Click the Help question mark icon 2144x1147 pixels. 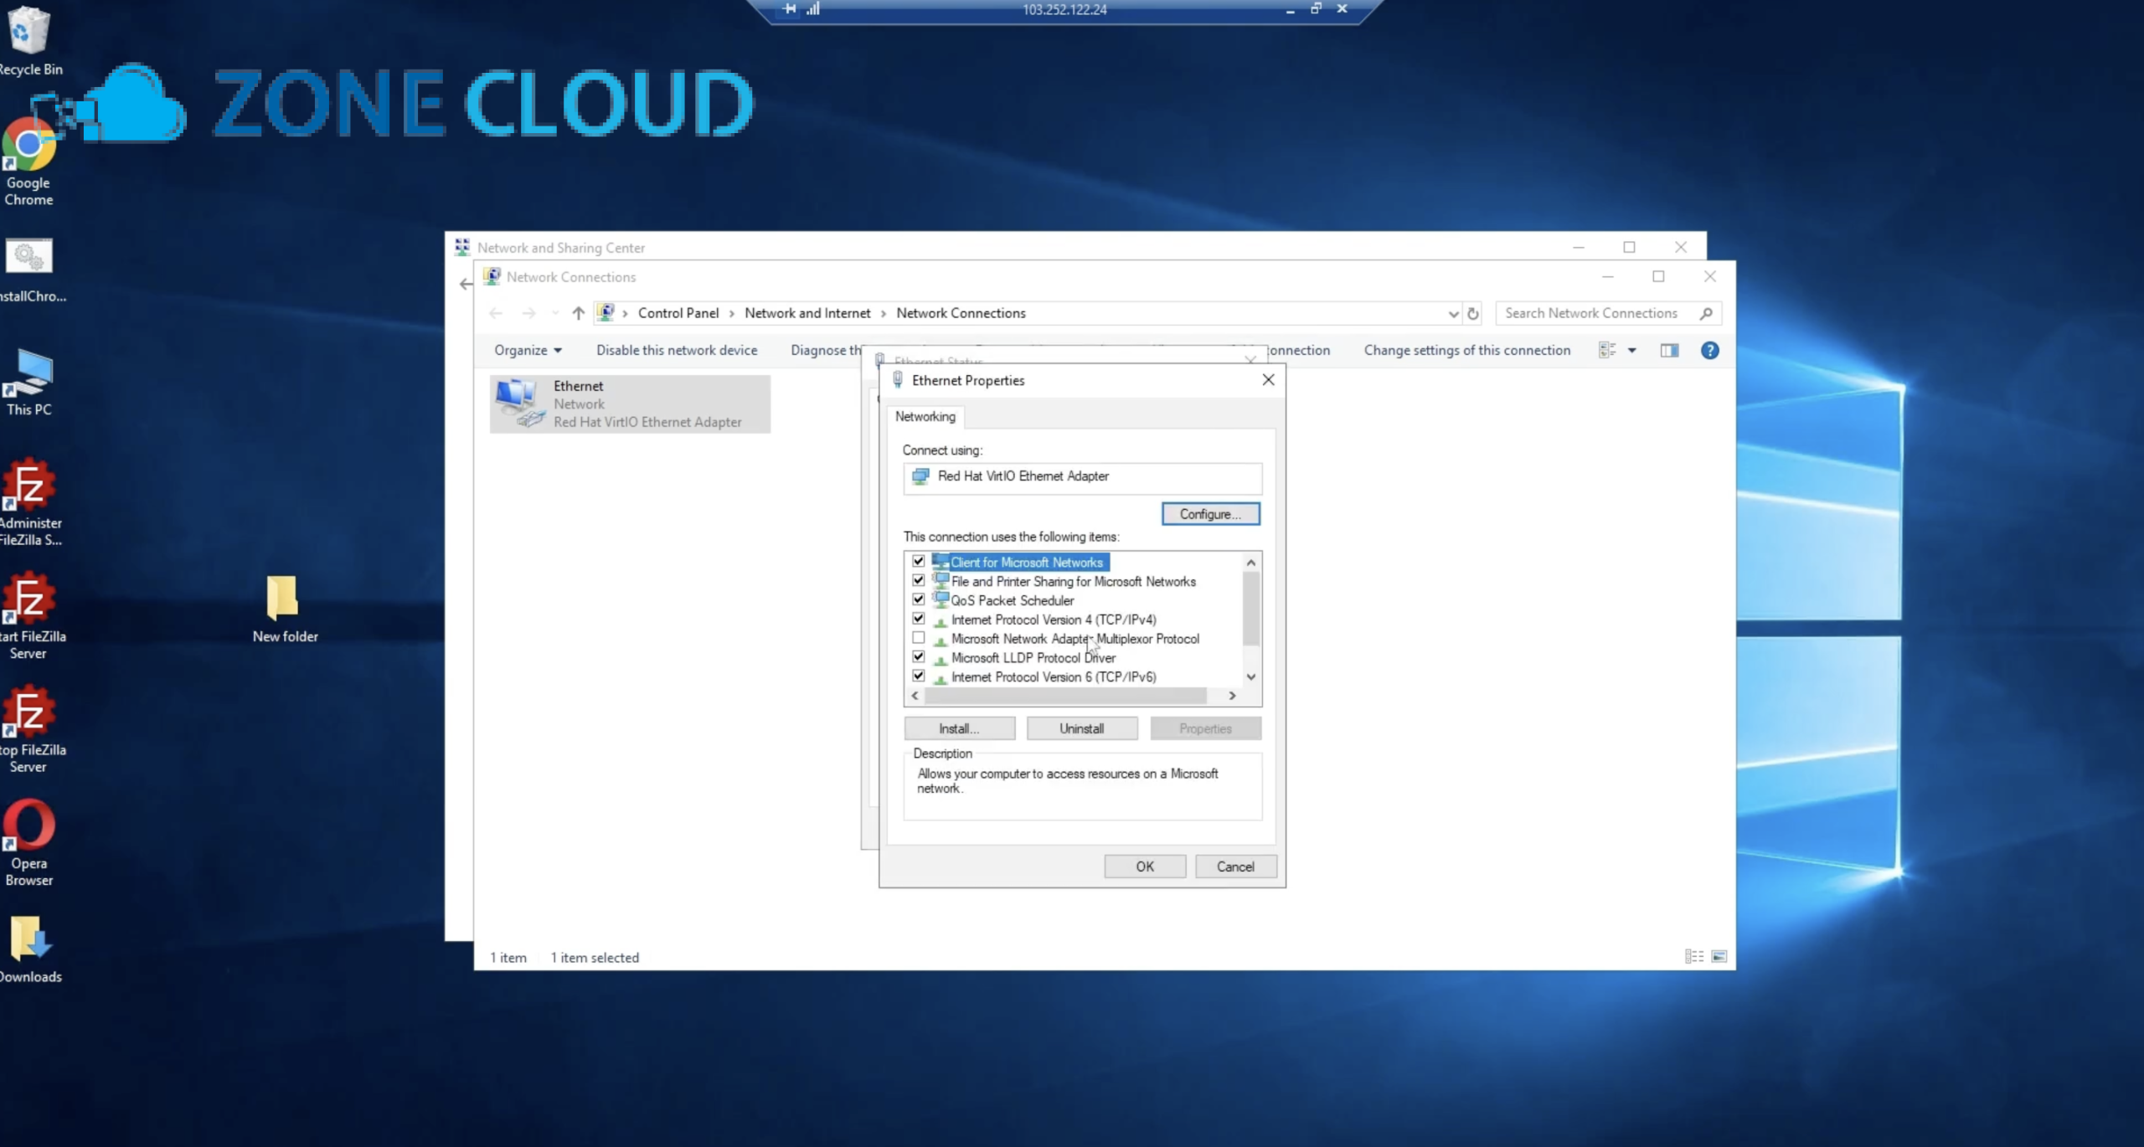(x=1709, y=351)
